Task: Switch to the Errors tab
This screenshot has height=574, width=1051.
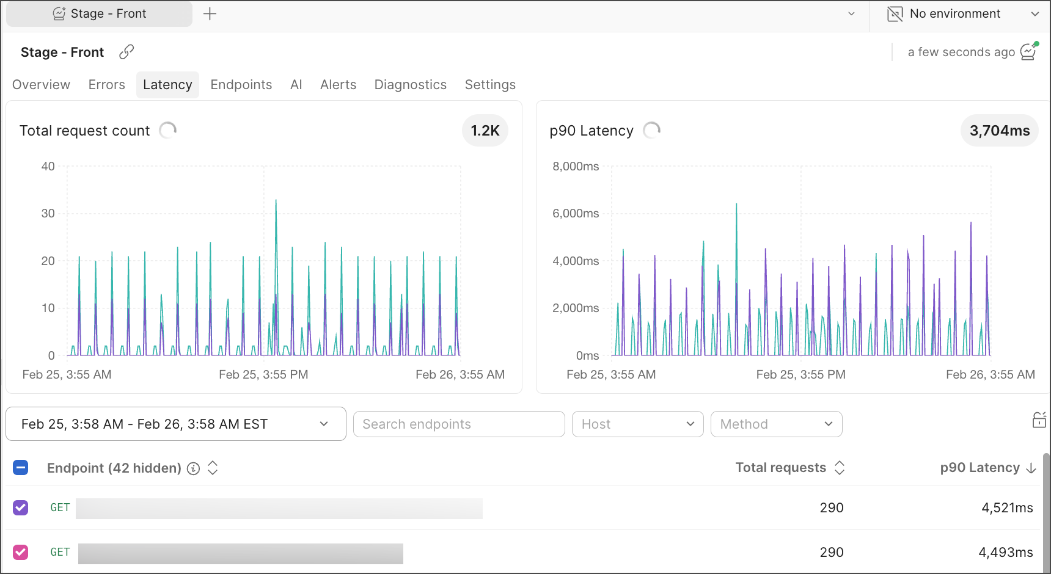Action: (x=106, y=85)
